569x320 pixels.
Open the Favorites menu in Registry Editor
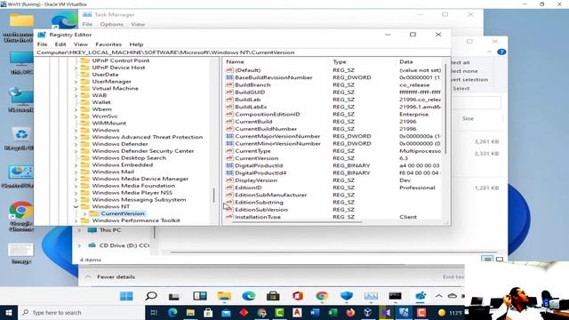click(108, 44)
